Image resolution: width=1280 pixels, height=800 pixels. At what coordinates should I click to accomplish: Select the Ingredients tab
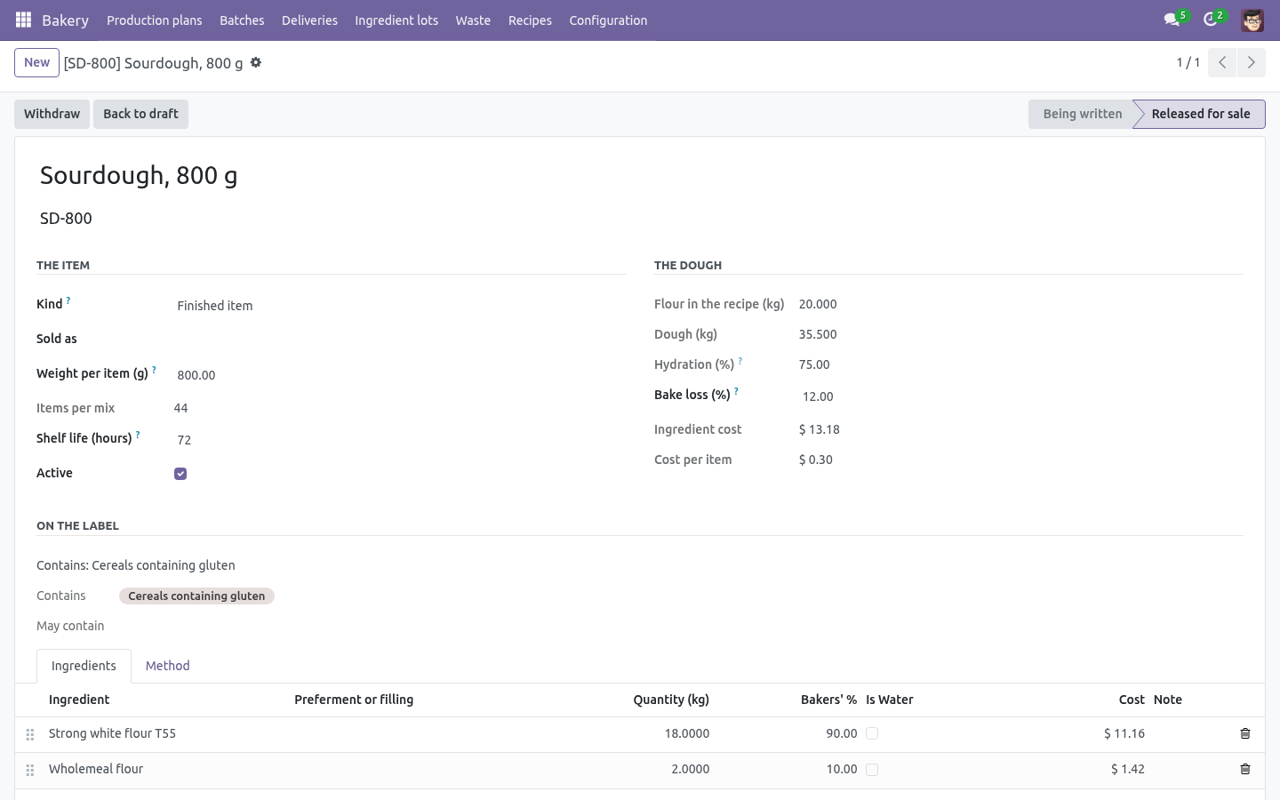pyautogui.click(x=84, y=666)
